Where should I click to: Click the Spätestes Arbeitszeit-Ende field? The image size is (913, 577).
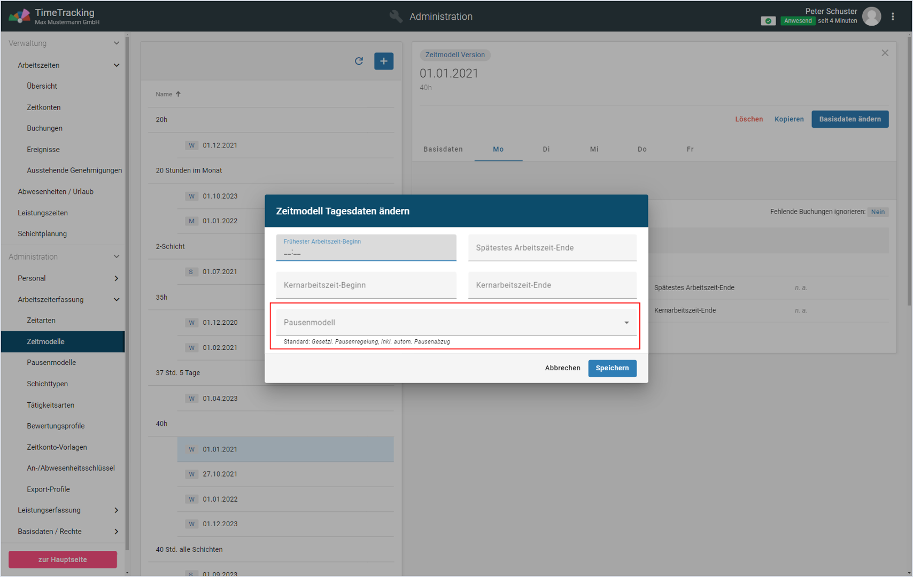[x=552, y=248]
